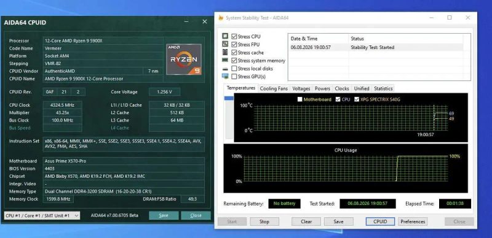Open the Voltages tab
Screen dimensions: 492x238
tap(301, 88)
